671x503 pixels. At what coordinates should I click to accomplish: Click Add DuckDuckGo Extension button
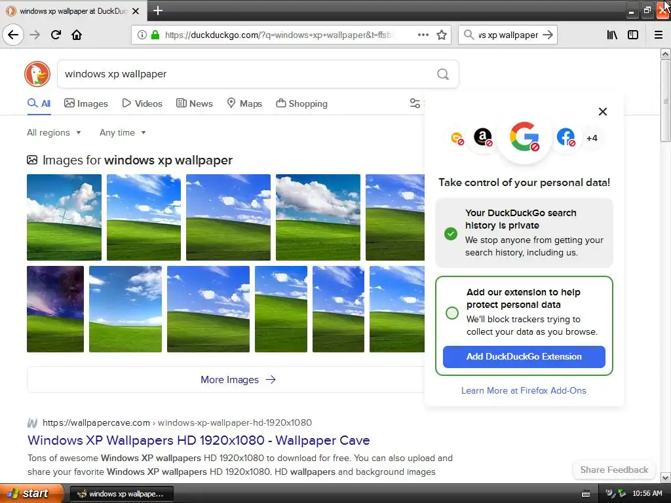click(x=524, y=357)
